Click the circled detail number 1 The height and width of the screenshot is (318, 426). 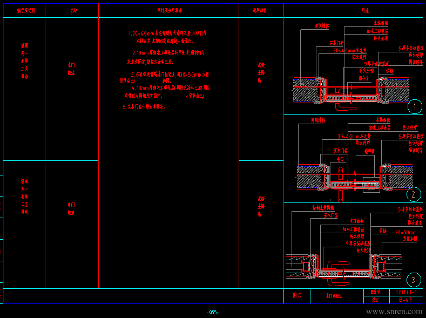[x=415, y=106]
